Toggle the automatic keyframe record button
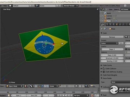This screenshot has height=97, width=130. click(92, 95)
